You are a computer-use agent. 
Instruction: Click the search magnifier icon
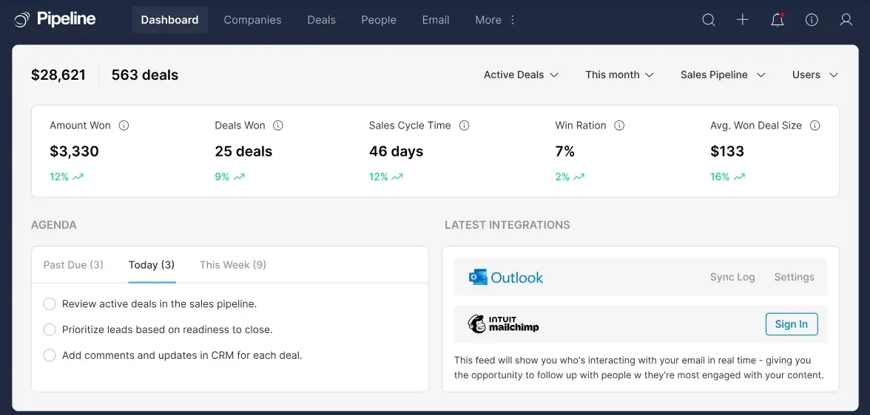(x=708, y=20)
